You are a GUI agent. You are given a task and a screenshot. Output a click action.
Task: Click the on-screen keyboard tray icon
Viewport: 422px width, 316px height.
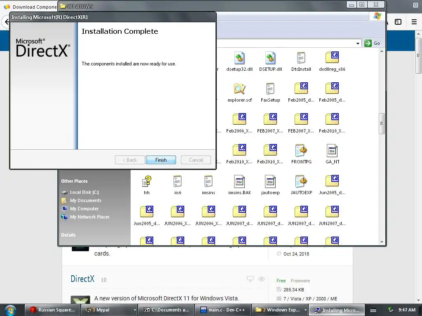coord(373,310)
